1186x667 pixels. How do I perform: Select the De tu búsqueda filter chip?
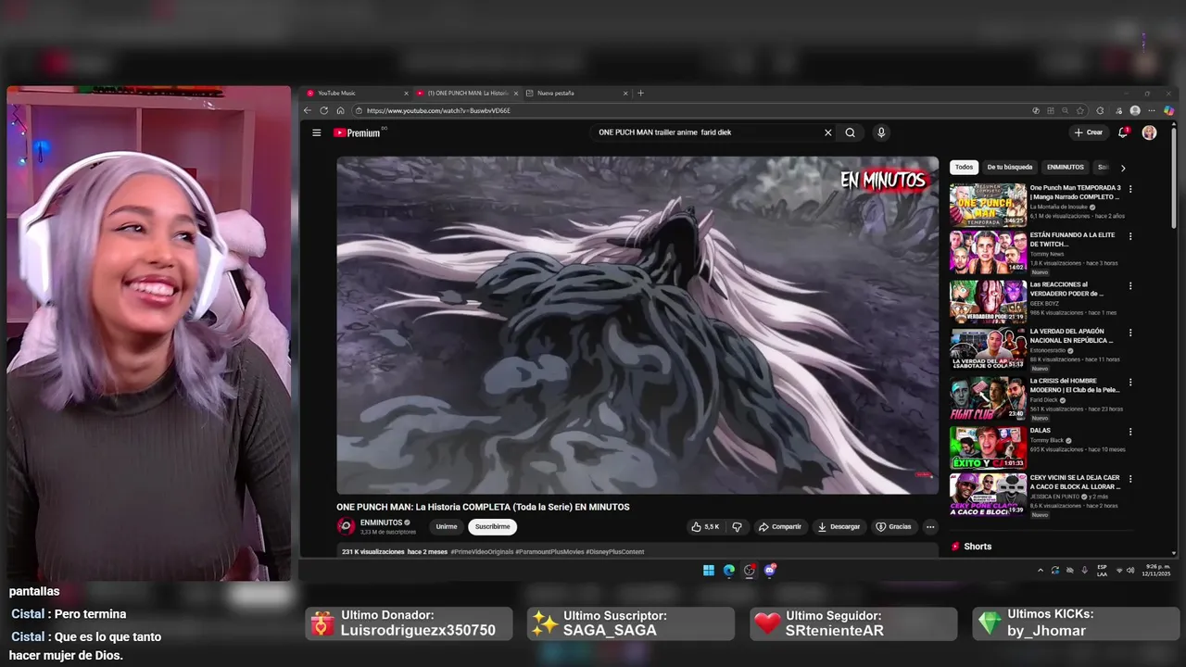point(1009,167)
